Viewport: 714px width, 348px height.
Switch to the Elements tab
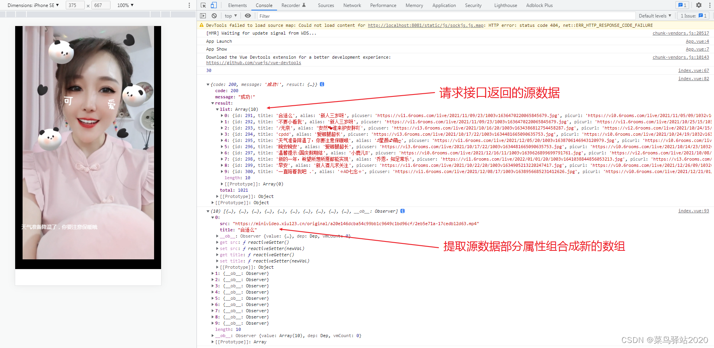point(237,5)
